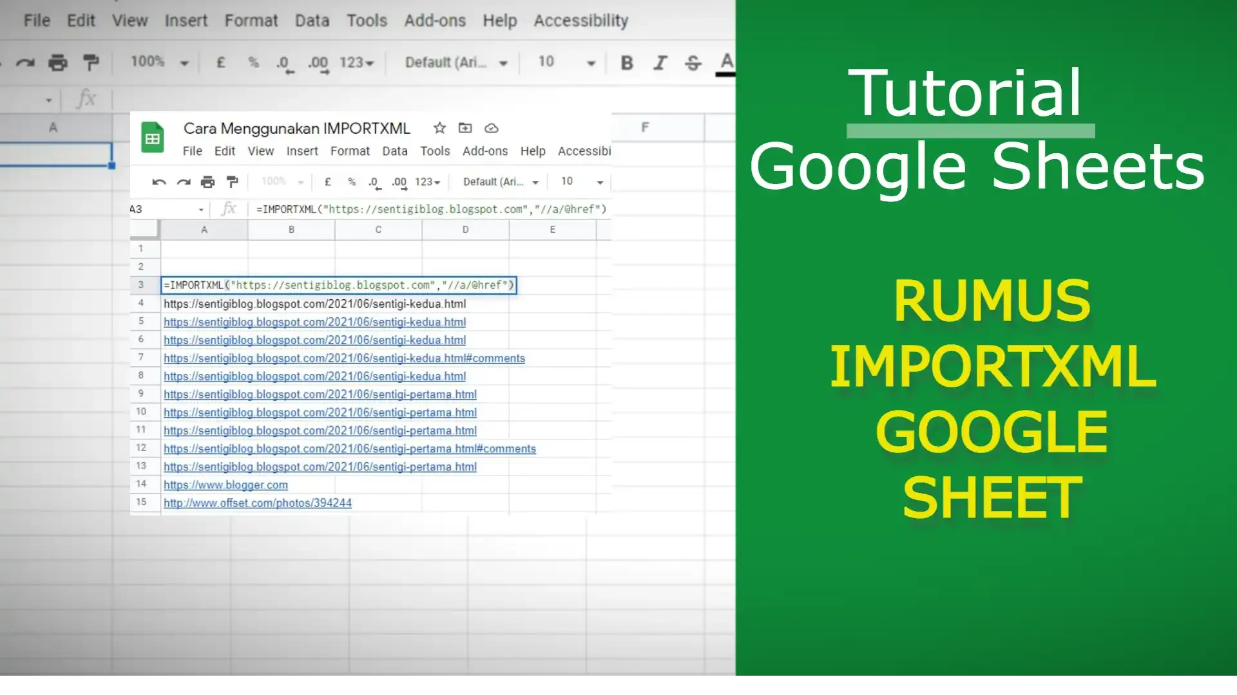Click the percent format icon in the inset toolbar
Image resolution: width=1237 pixels, height=695 pixels.
point(352,182)
